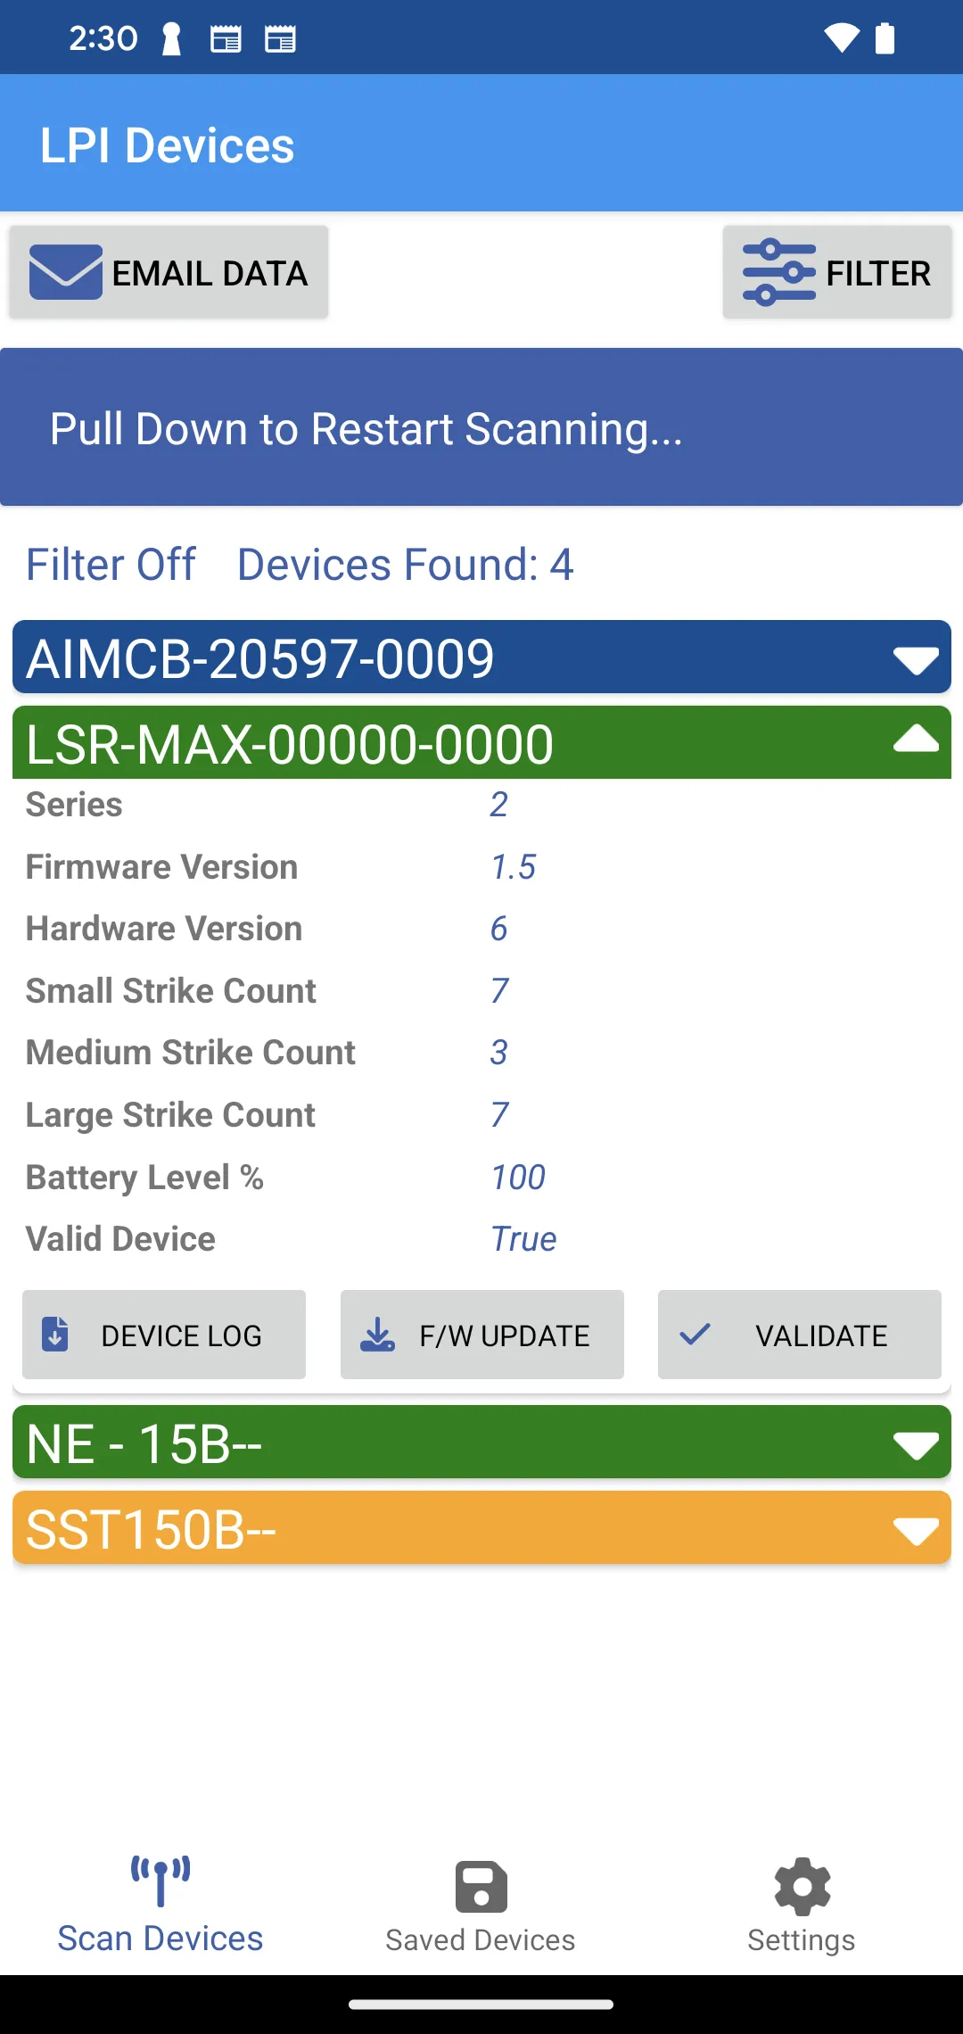Start the F/W UPDATE button
Viewport: 963px width, 2034px height.
[482, 1335]
